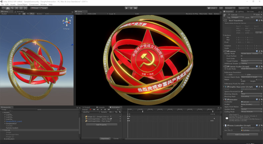
Task: Select the Hand tool in toolbar
Action: click(x=3, y=8)
